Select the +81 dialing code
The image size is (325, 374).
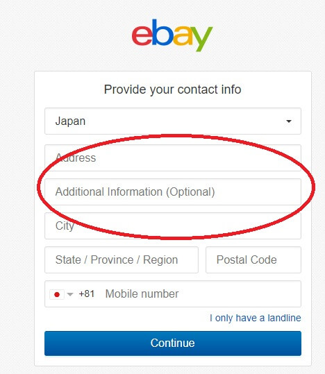(87, 294)
